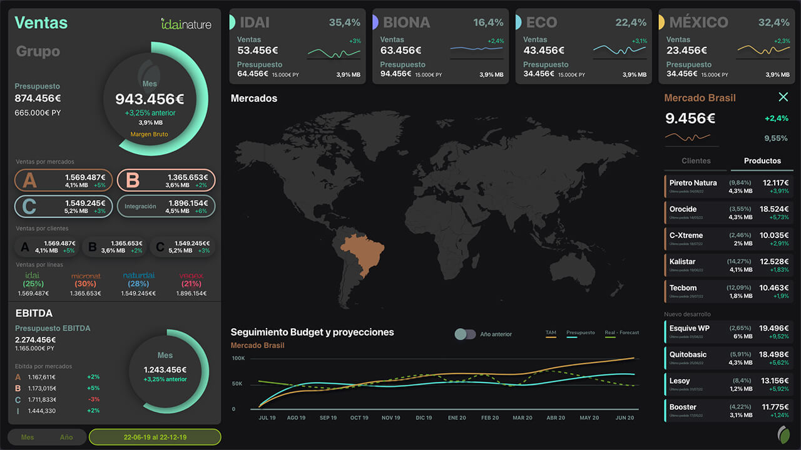
Task: Click the Real - Forecast legend entry
Action: [622, 334]
